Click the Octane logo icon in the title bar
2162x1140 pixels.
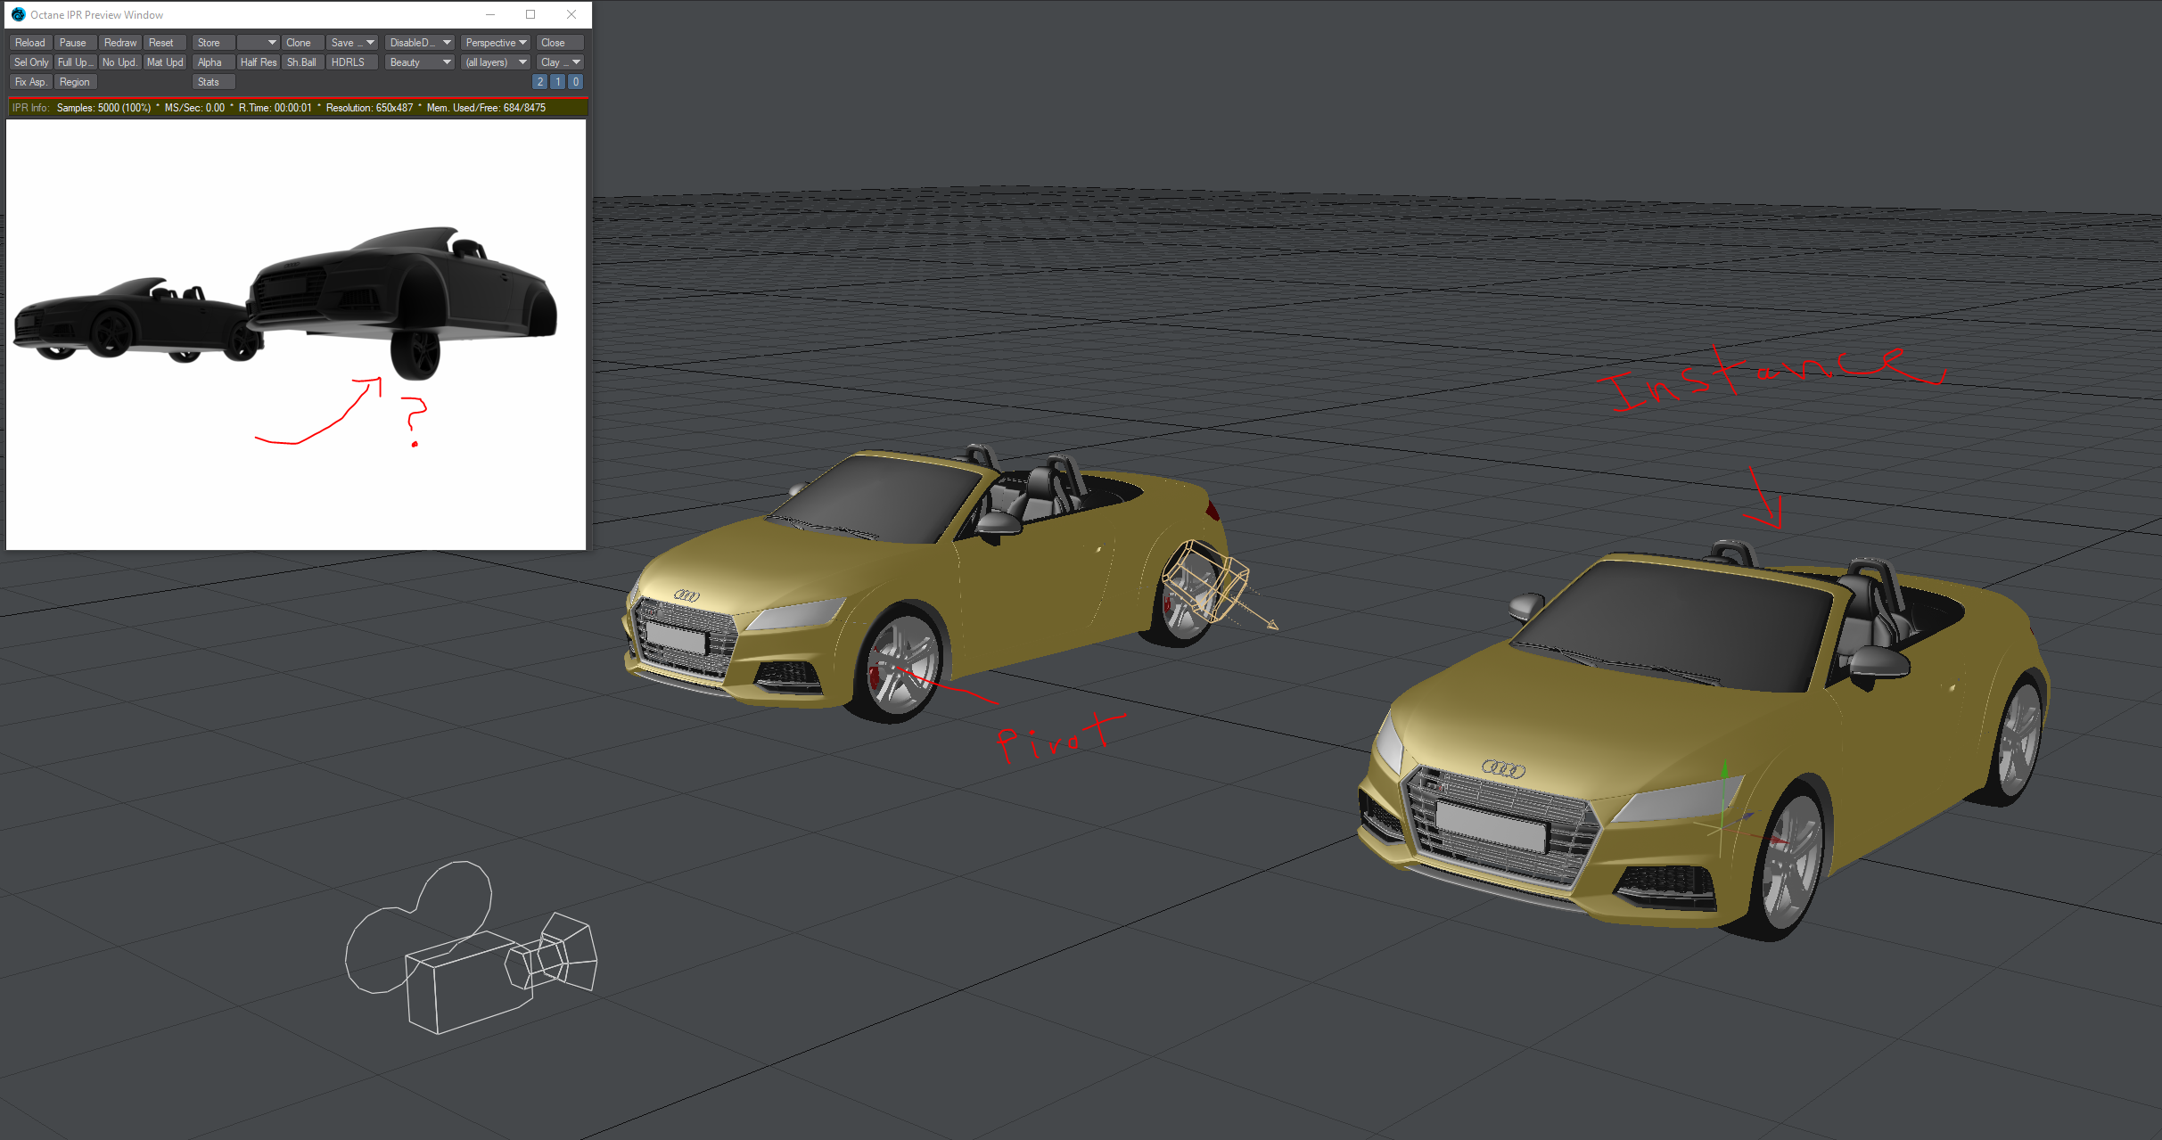tap(18, 15)
